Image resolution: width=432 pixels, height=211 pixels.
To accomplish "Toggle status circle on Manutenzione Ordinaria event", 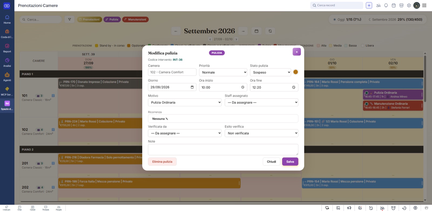I will pos(366,104).
